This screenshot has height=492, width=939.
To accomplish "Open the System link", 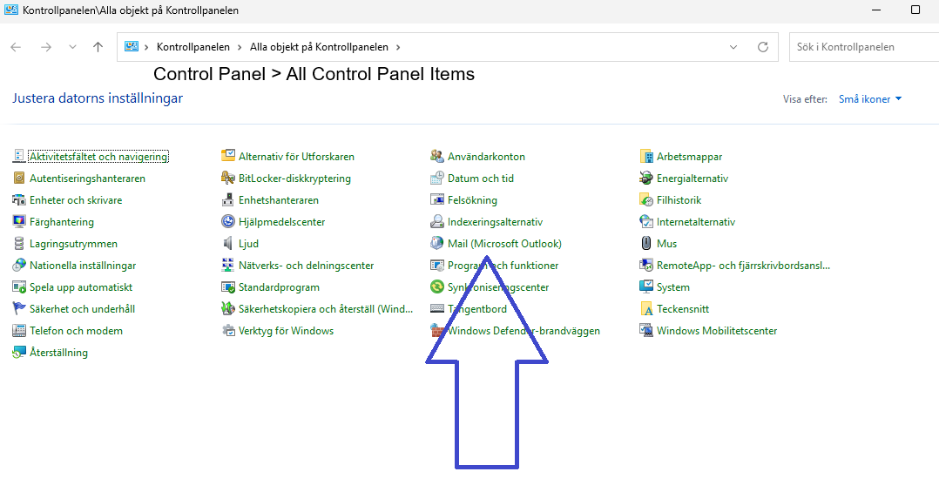I will coord(673,287).
